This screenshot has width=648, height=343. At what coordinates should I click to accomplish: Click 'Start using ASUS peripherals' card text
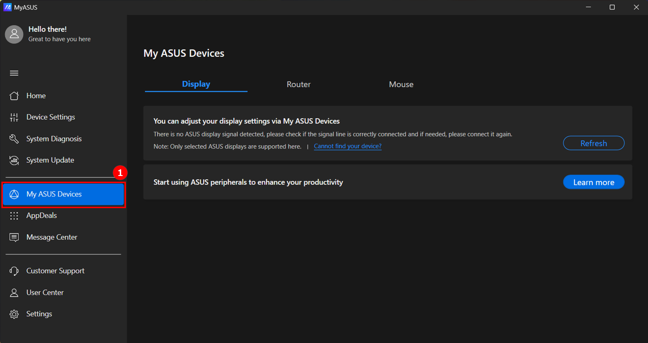pyautogui.click(x=248, y=182)
